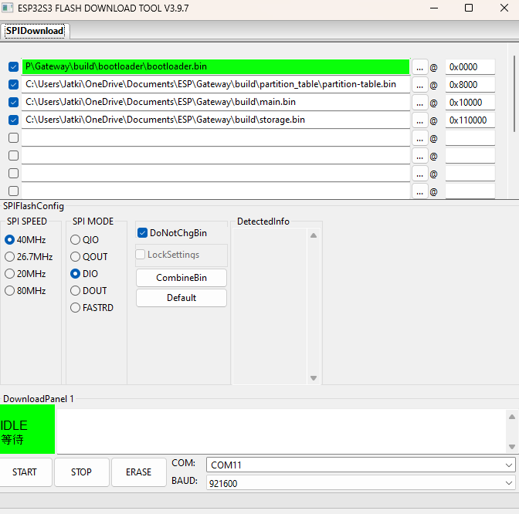519x514 pixels.
Task: Click the partition-table.bin file path field
Action: tap(215, 85)
